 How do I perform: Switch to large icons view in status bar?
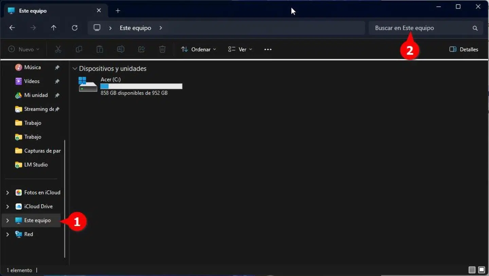tap(482, 270)
